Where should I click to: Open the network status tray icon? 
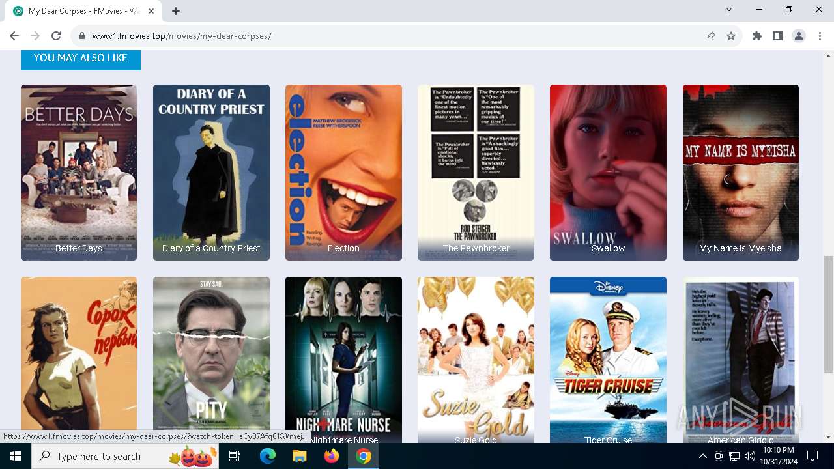point(734,456)
